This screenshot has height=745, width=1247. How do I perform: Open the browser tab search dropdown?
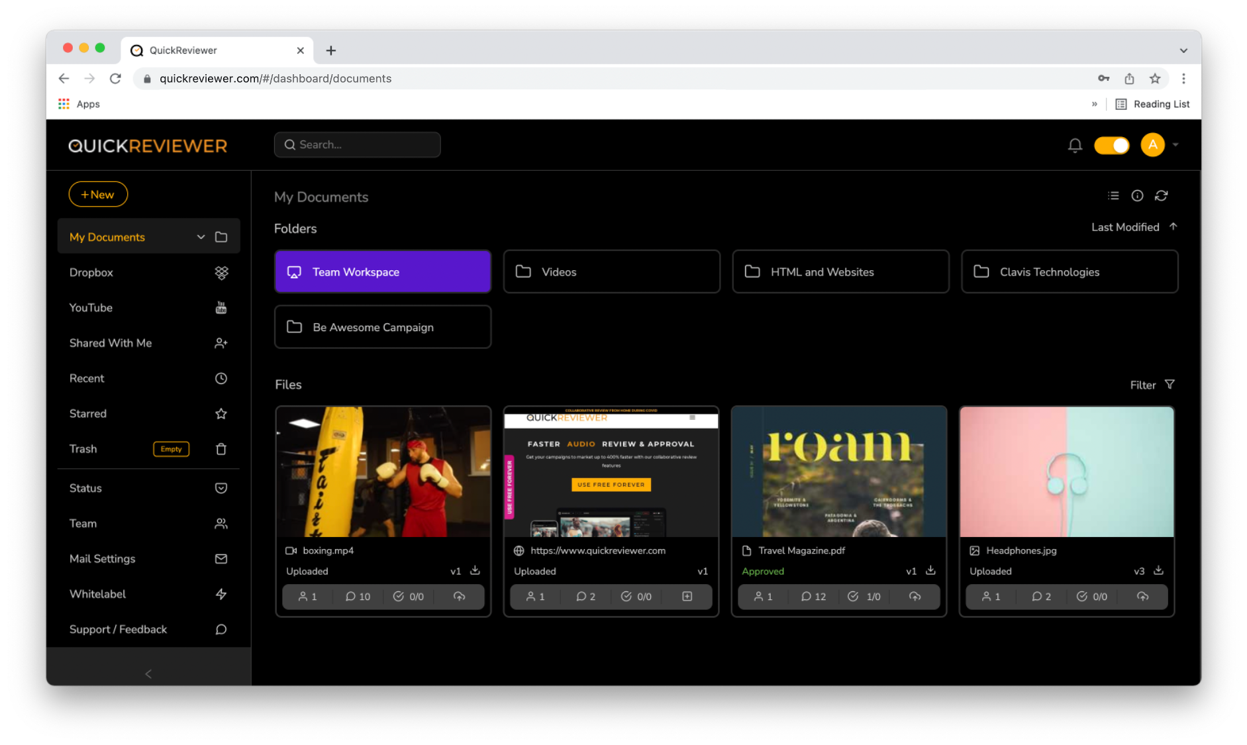tap(1183, 50)
